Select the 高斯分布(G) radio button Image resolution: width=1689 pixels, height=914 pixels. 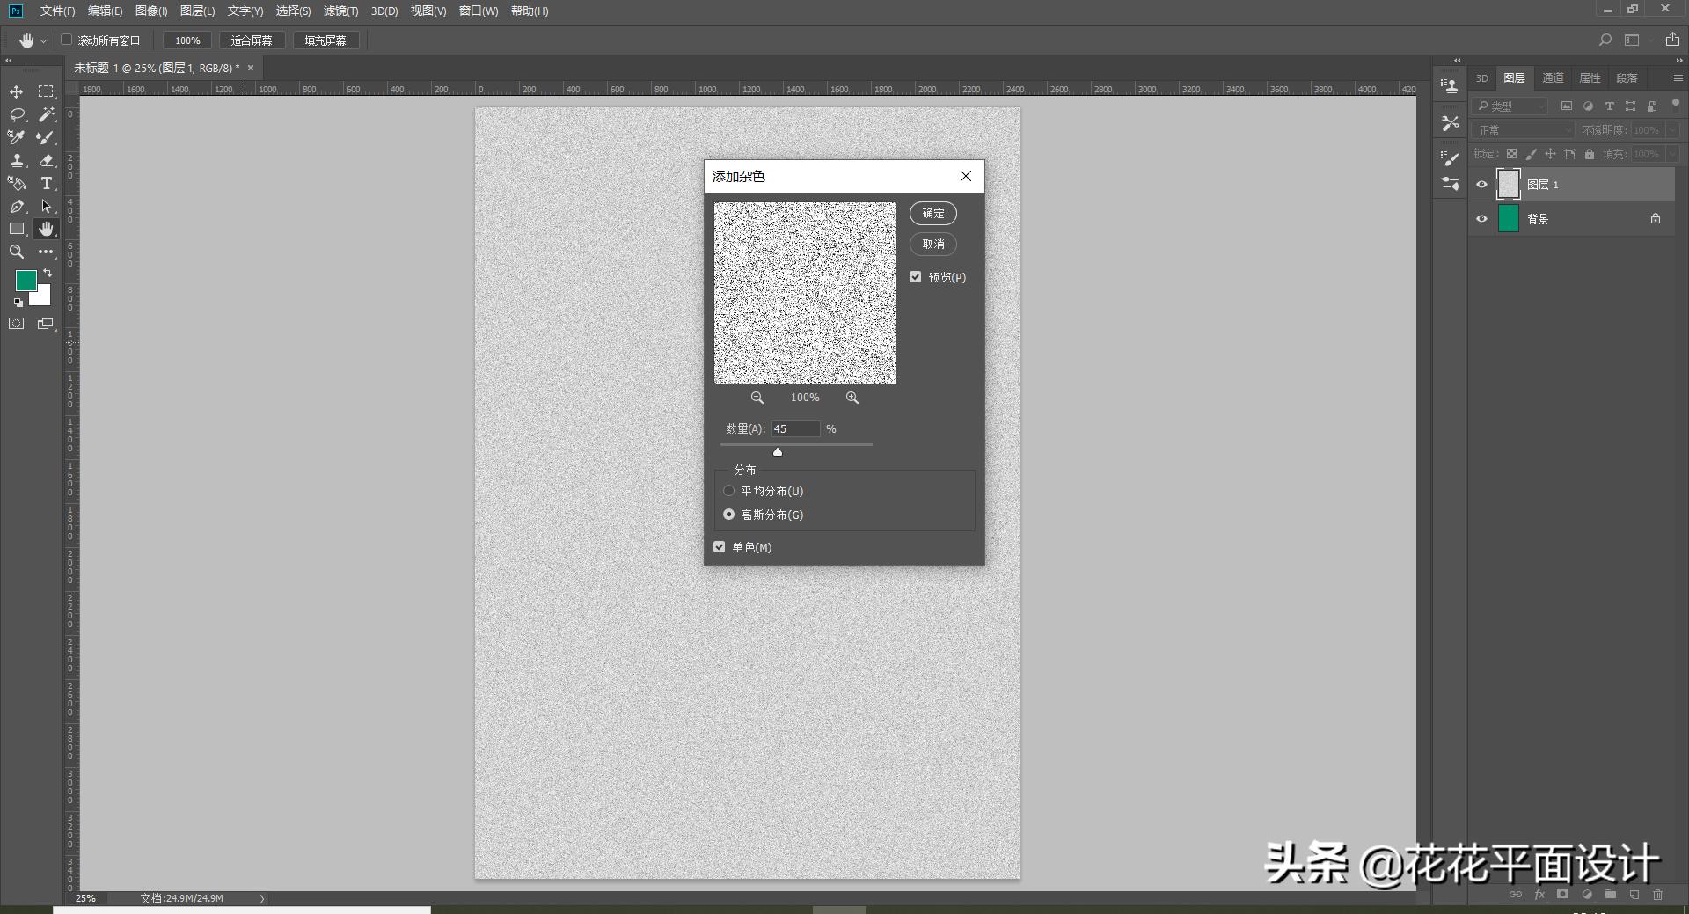[728, 515]
